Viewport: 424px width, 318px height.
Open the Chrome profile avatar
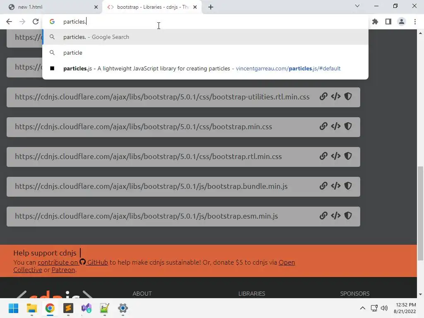[402, 22]
